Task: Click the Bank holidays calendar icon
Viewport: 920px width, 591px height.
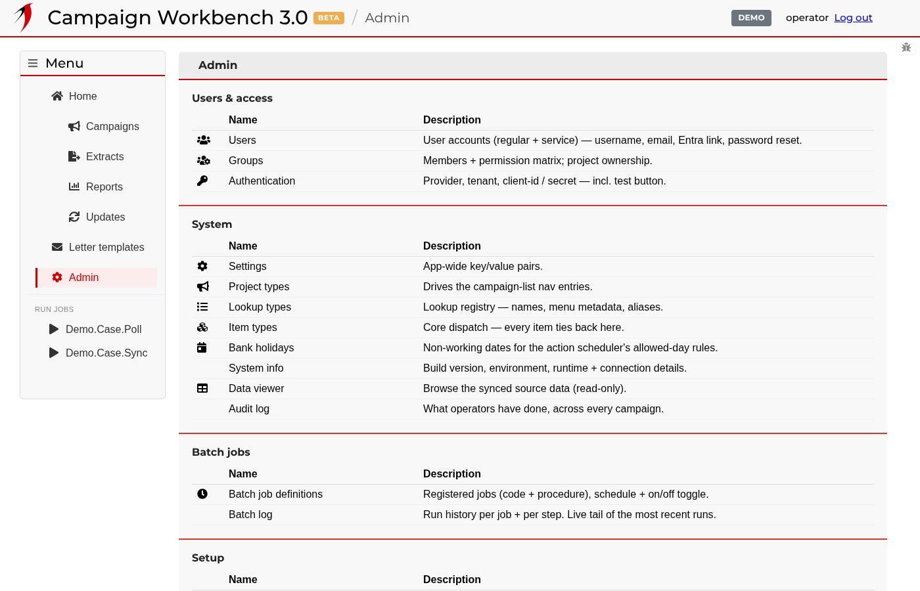Action: point(202,347)
